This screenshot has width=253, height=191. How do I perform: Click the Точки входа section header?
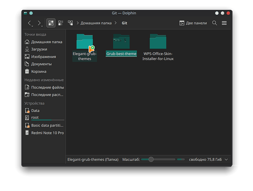35,34
